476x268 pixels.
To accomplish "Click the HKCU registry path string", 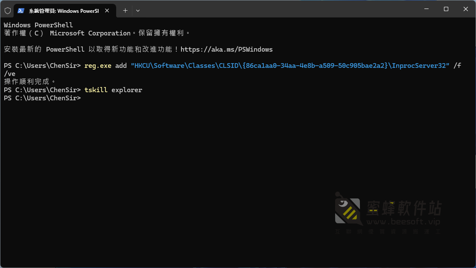I will pyautogui.click(x=290, y=66).
